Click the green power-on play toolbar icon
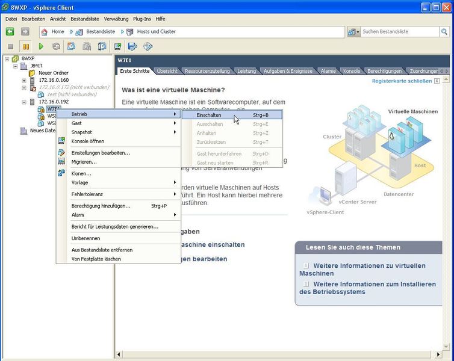 click(x=41, y=46)
